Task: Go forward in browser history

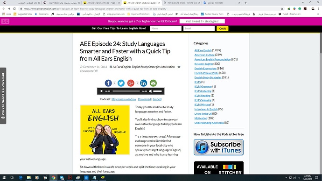Action: (9, 8)
